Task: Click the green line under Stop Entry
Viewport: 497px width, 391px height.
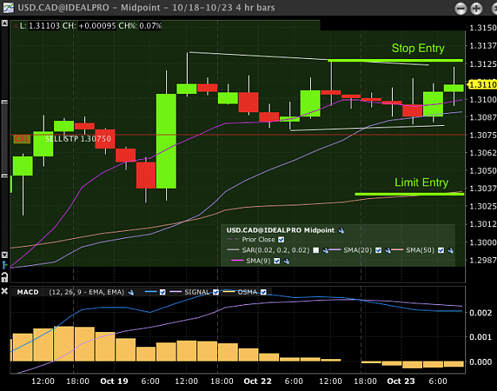Action: (x=395, y=61)
